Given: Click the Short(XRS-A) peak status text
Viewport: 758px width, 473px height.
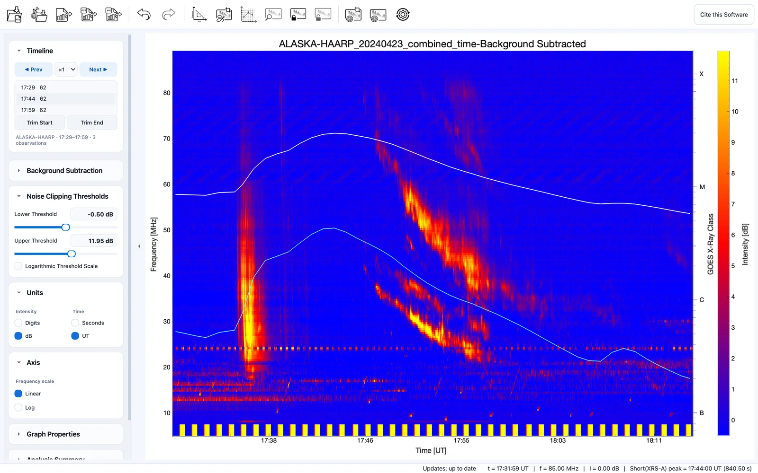Looking at the screenshot, I should [x=691, y=468].
